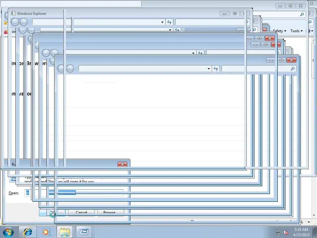The height and width of the screenshot is (238, 317).
Task: Open the zoom level dropdown in IE status bar
Action: 309,222
